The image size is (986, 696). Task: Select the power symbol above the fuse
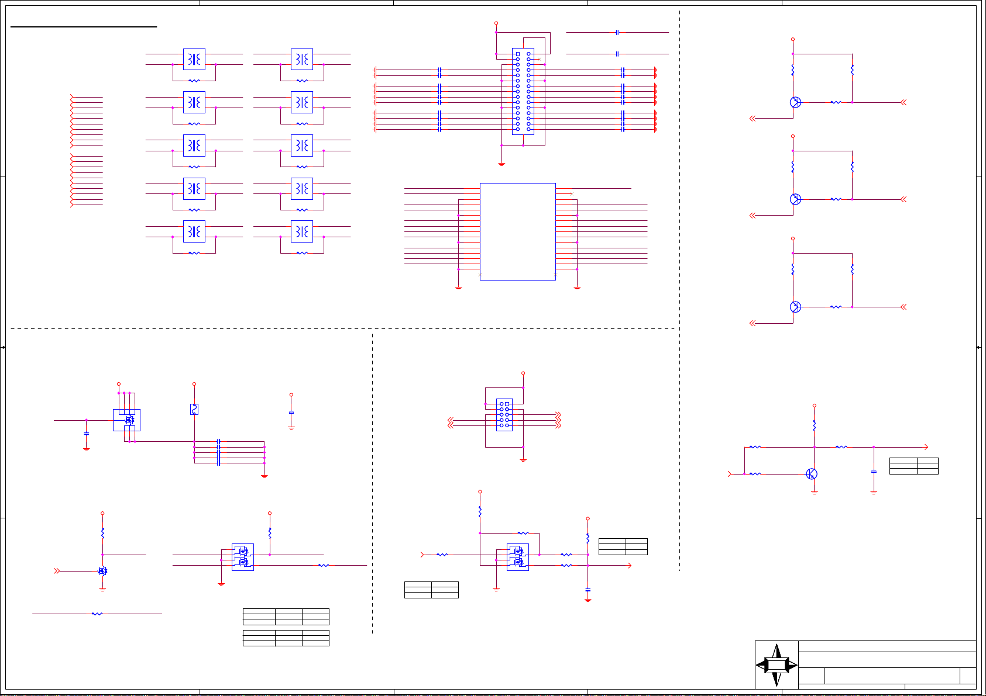point(194,385)
